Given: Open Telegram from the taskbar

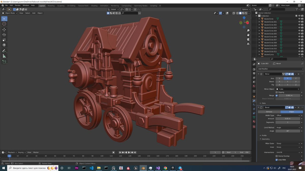Looking at the screenshot, I should pyautogui.click(x=180, y=168).
